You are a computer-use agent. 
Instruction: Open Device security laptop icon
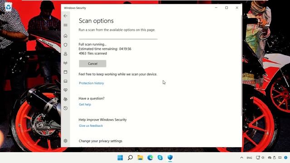65,81
